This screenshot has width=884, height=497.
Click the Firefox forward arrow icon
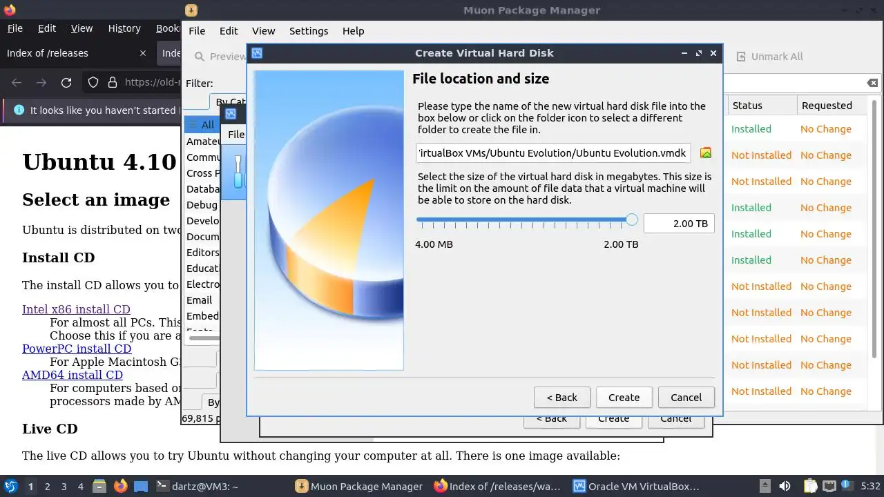41,82
